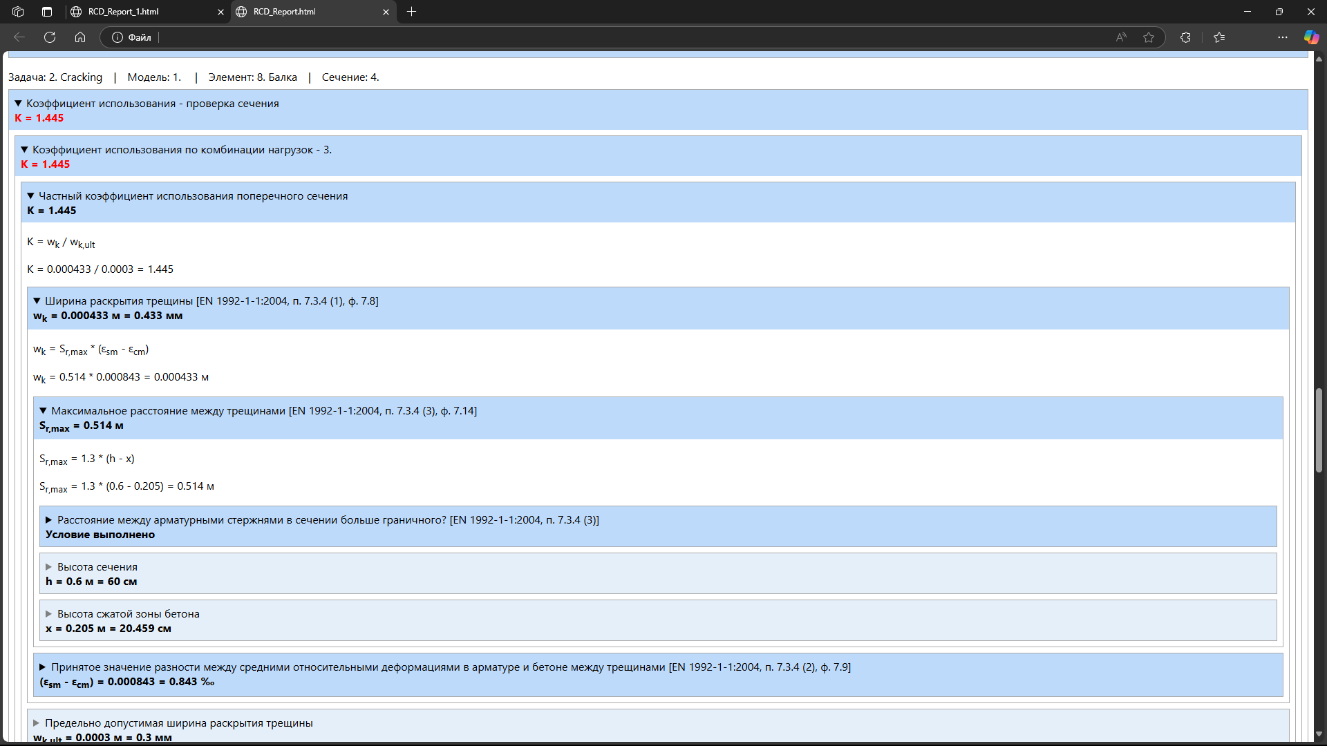Image resolution: width=1327 pixels, height=746 pixels.
Task: Switch to the RCD_Report_1.html tab
Action: pyautogui.click(x=138, y=12)
